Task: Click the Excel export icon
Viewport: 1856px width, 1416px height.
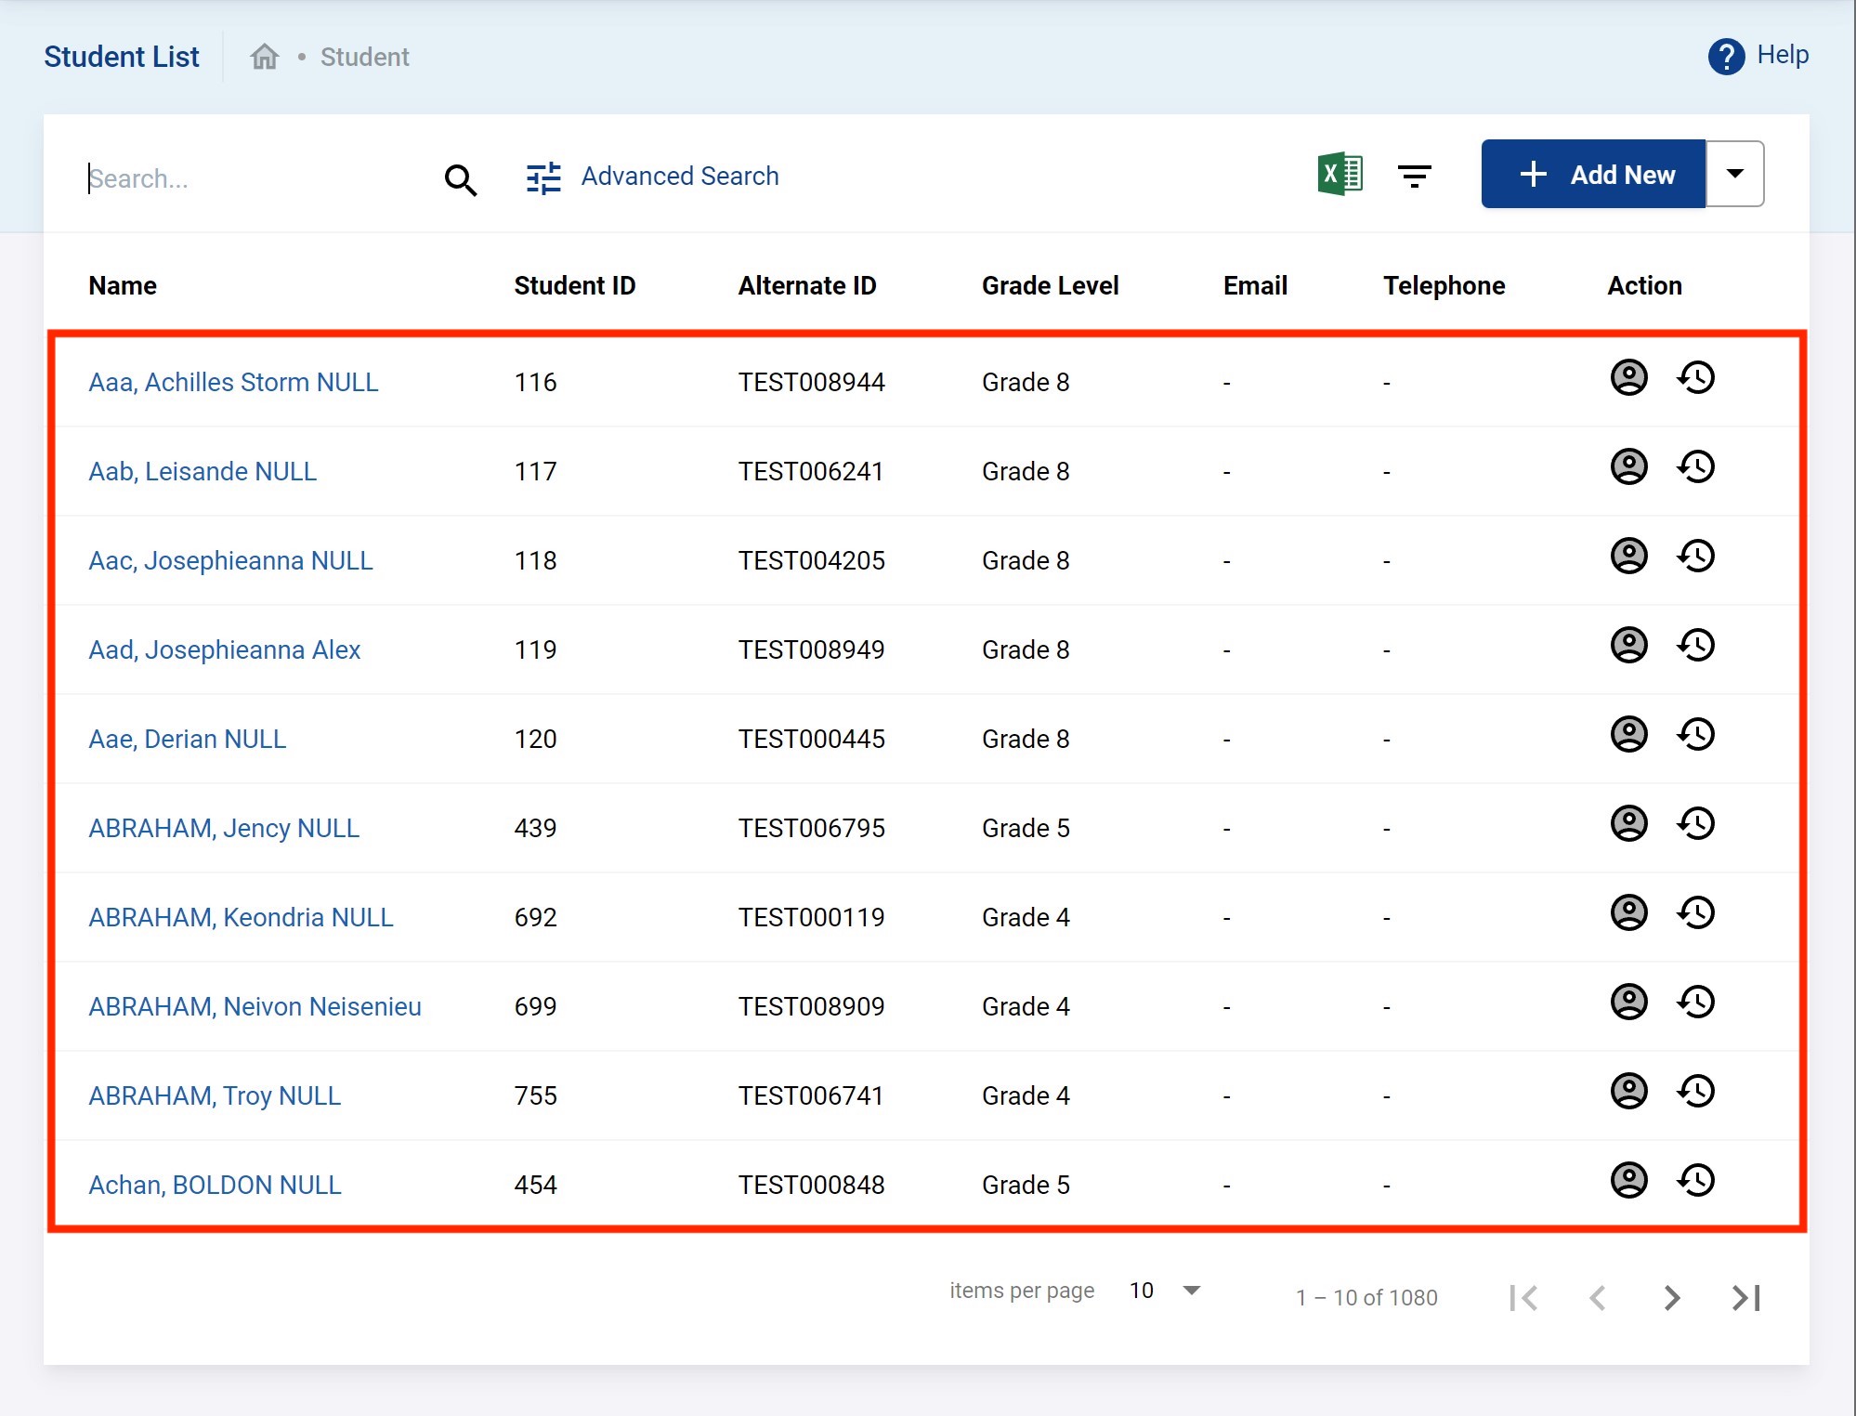Action: pos(1340,174)
